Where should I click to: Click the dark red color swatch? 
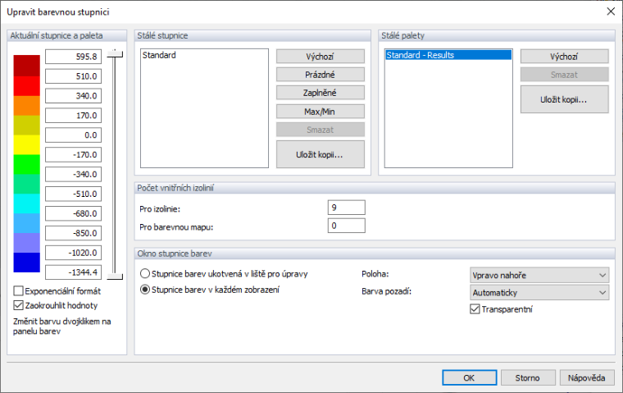(x=26, y=66)
